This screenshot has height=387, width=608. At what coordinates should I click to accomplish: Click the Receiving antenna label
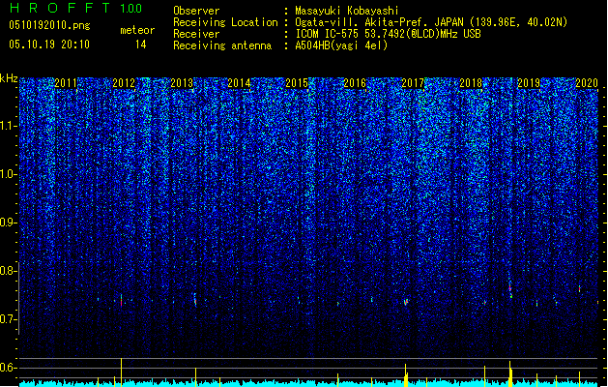(x=222, y=45)
